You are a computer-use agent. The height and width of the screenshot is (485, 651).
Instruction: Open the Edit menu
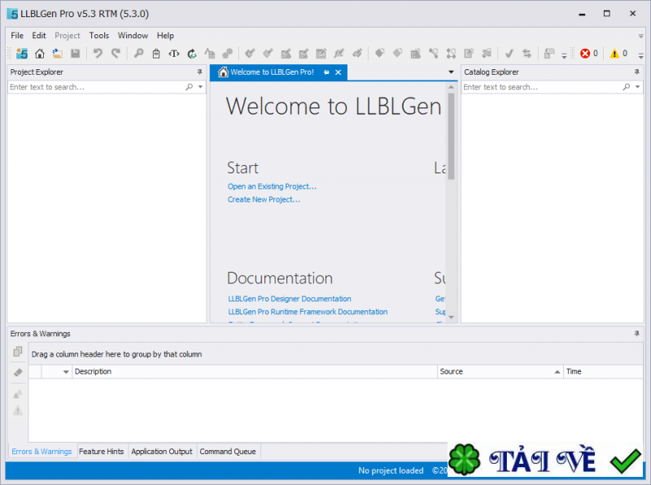(x=39, y=35)
